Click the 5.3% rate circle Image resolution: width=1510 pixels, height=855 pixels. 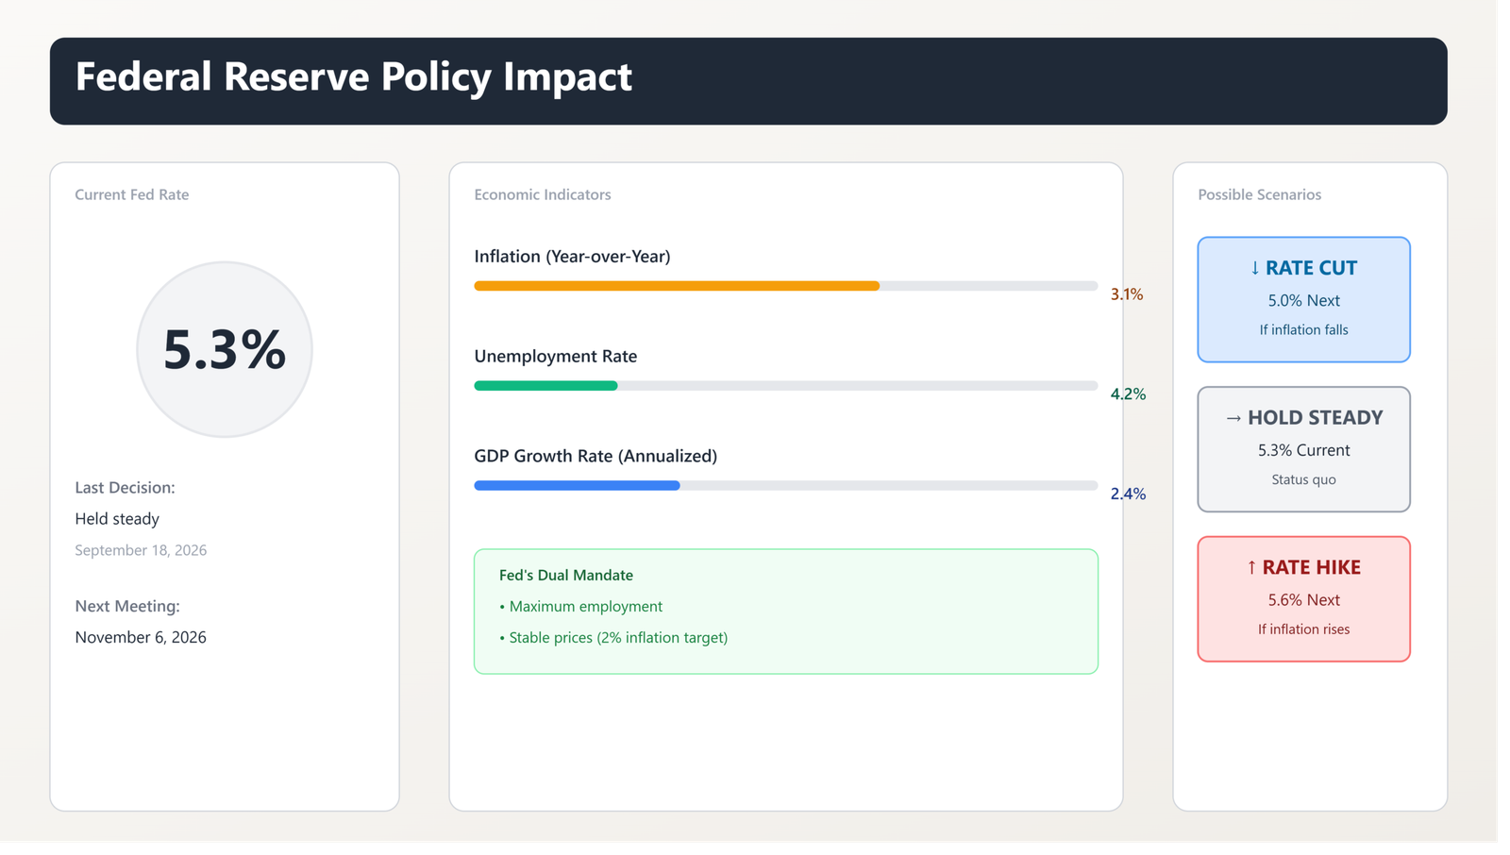tap(225, 349)
